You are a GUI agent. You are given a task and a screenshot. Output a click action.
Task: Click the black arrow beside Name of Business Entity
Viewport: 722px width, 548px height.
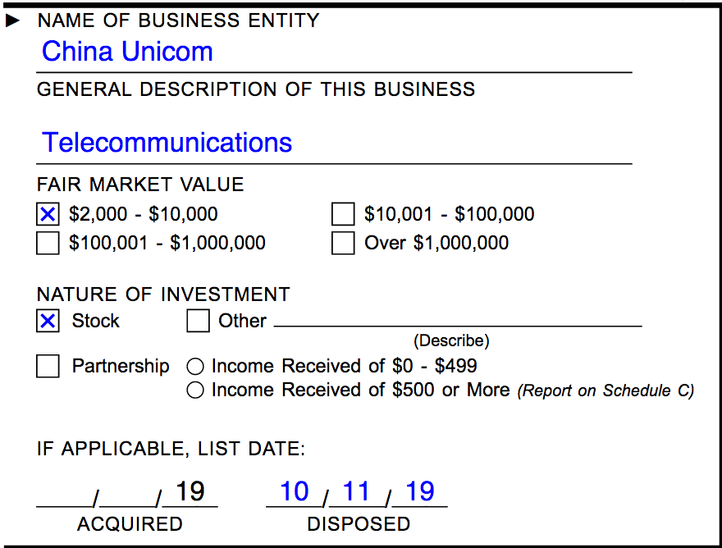[12, 21]
